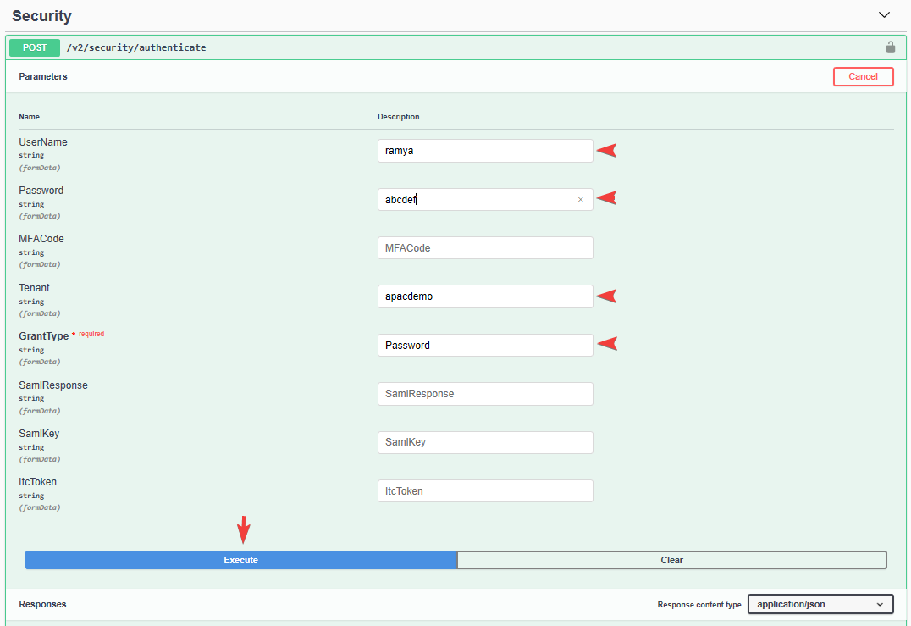Focus the UserName input field
911x626 pixels.
(x=485, y=151)
